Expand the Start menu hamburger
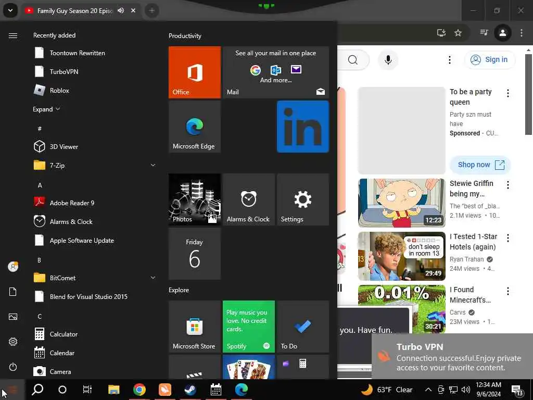 13,35
